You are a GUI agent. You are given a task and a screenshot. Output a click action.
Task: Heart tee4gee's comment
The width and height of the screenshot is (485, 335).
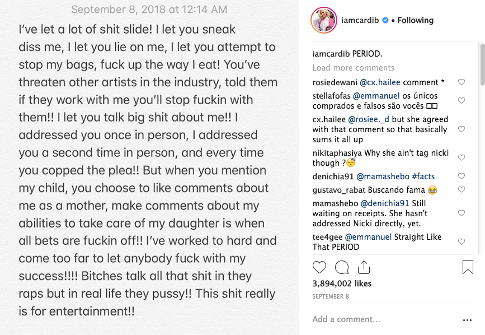[462, 242]
